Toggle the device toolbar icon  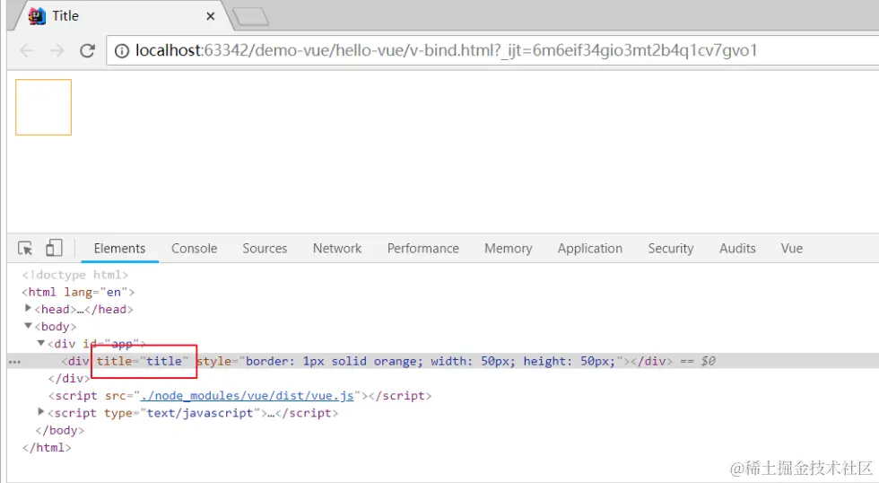click(54, 248)
